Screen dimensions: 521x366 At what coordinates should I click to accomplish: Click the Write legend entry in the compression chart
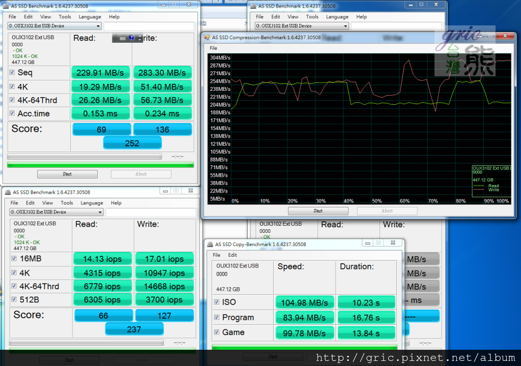494,190
